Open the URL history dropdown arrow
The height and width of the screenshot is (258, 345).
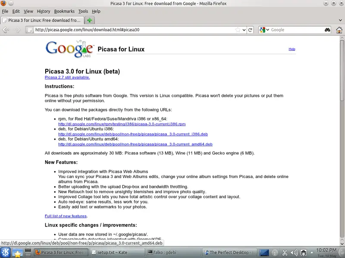244,30
